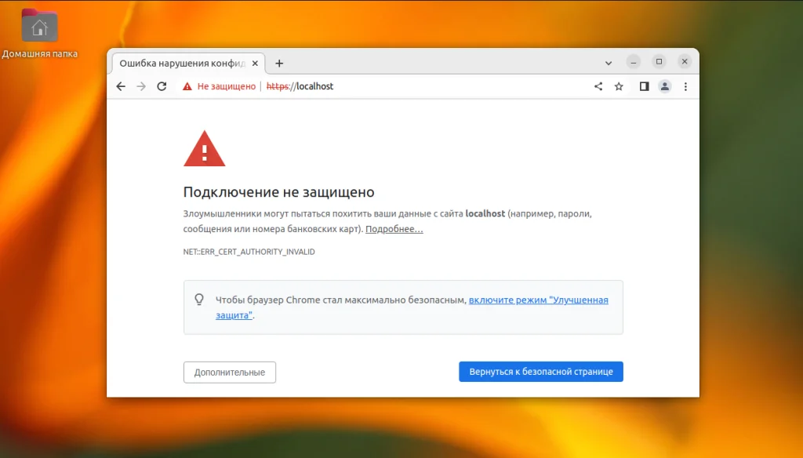803x458 pixels.
Task: Open the three-dot Chrome menu
Action: (686, 86)
